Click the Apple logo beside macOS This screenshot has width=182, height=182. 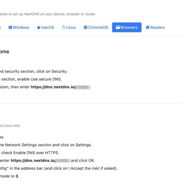[39, 27]
